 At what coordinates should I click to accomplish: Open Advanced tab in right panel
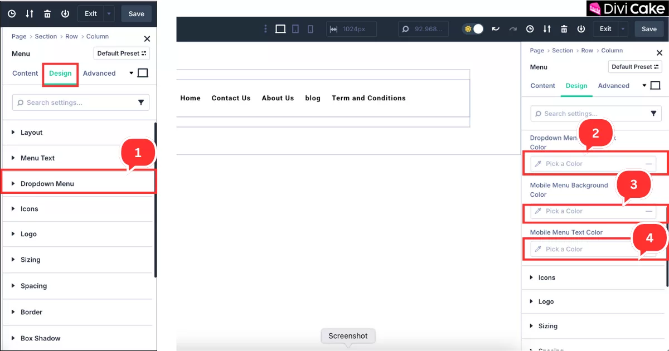(614, 86)
